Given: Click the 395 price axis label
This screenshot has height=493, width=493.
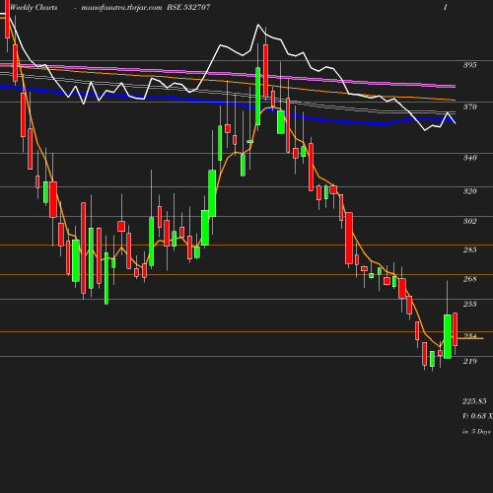Looking at the screenshot, I should pos(470,65).
